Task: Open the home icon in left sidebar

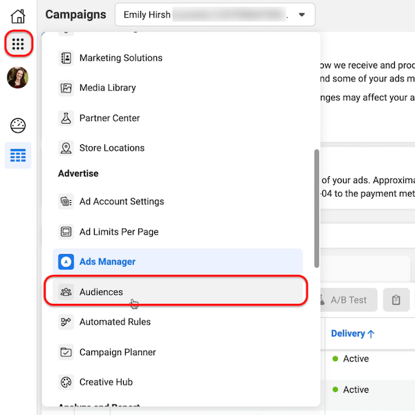Action: (x=18, y=16)
